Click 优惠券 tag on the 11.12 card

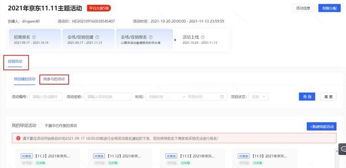coord(99,156)
